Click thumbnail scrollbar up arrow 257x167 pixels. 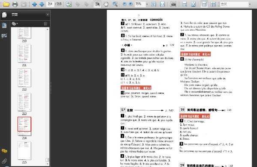coord(48,29)
